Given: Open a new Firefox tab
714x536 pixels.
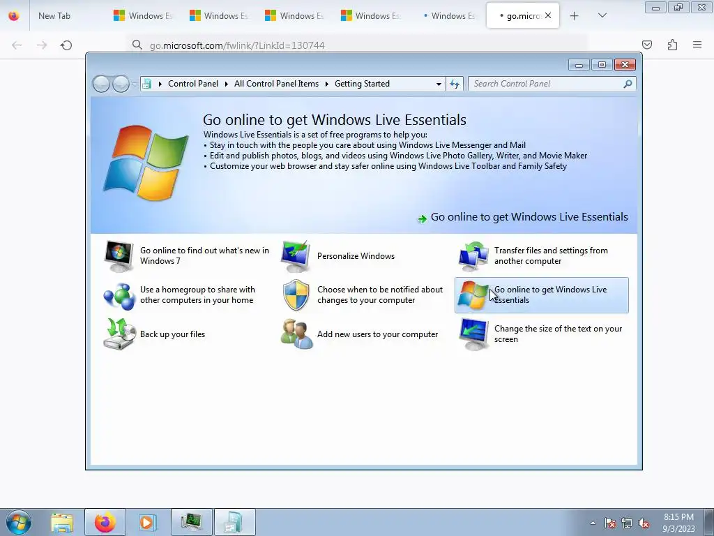Looking at the screenshot, I should point(574,15).
